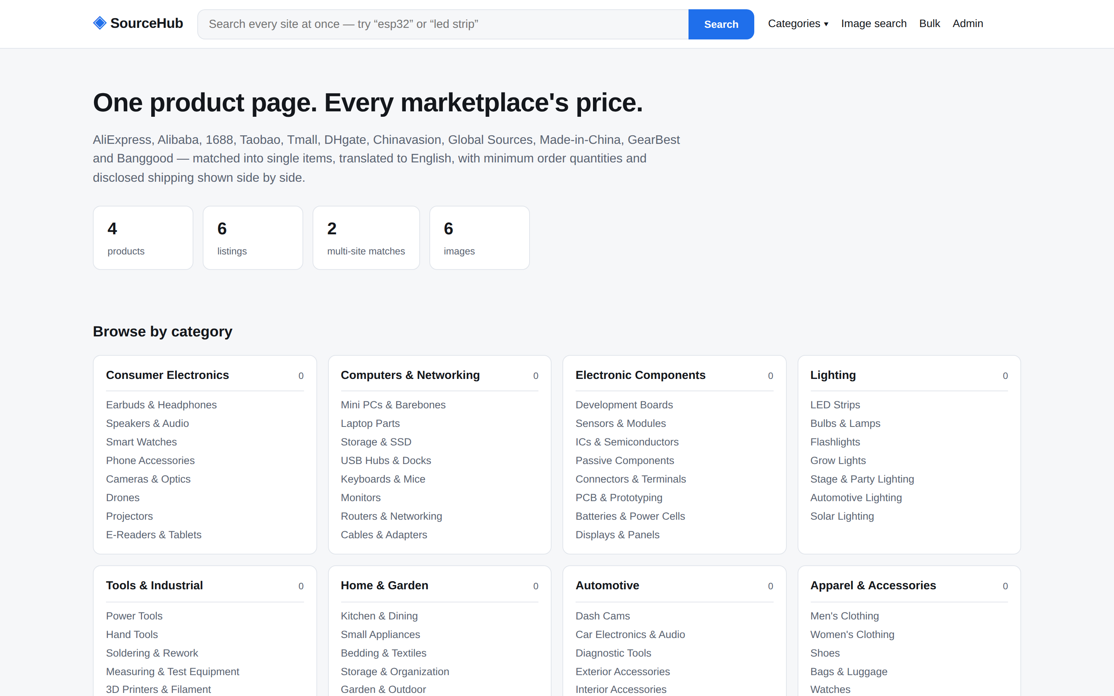1114x696 pixels.
Task: Select PCB & Prototyping subcategory
Action: pos(619,498)
